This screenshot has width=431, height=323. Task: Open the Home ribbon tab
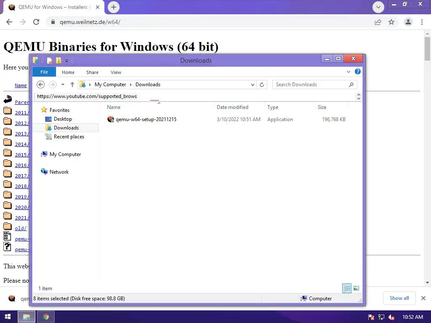(x=68, y=72)
